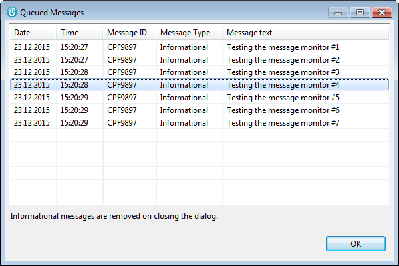Select the message monitor #5 row
Viewport: 399px width, 266px height.
[x=199, y=98]
